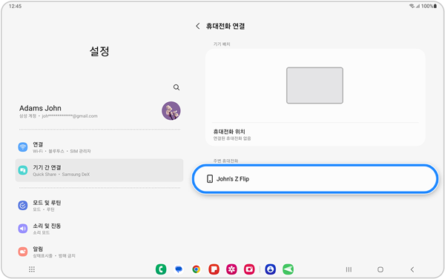Launch Chrome browser from taskbar
The width and height of the screenshot is (445, 279).
196,269
